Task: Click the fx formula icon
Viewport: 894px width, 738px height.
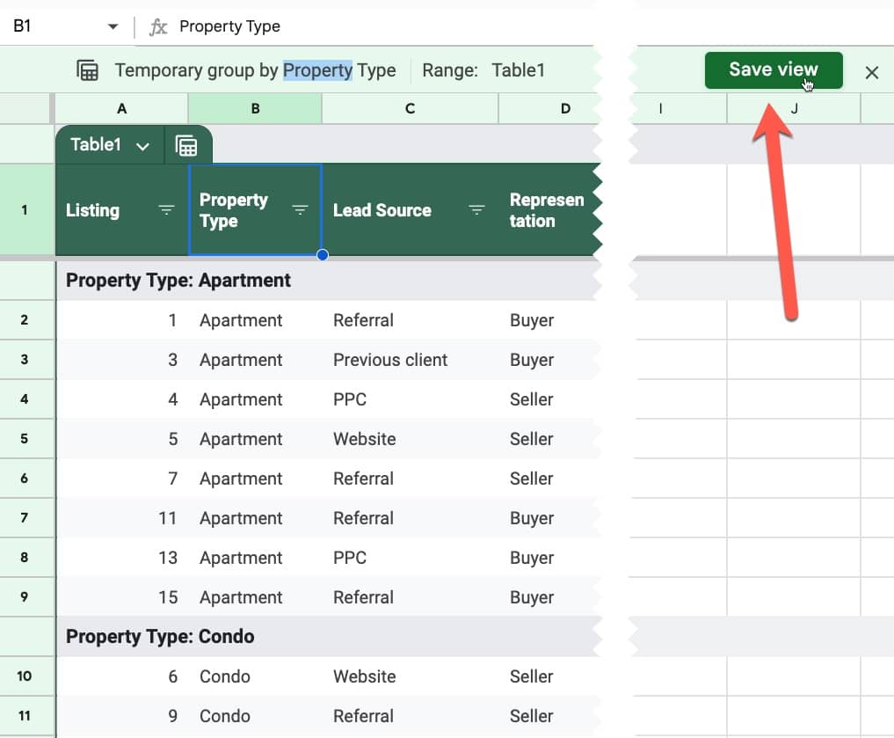Action: tap(158, 26)
